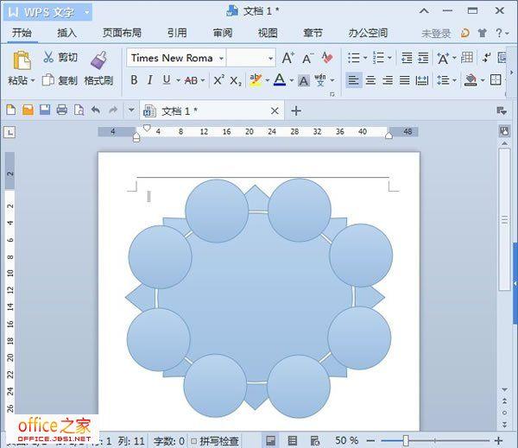Screen dimensions: 518x448
Task: Toggle italic formatting
Action: click(150, 80)
